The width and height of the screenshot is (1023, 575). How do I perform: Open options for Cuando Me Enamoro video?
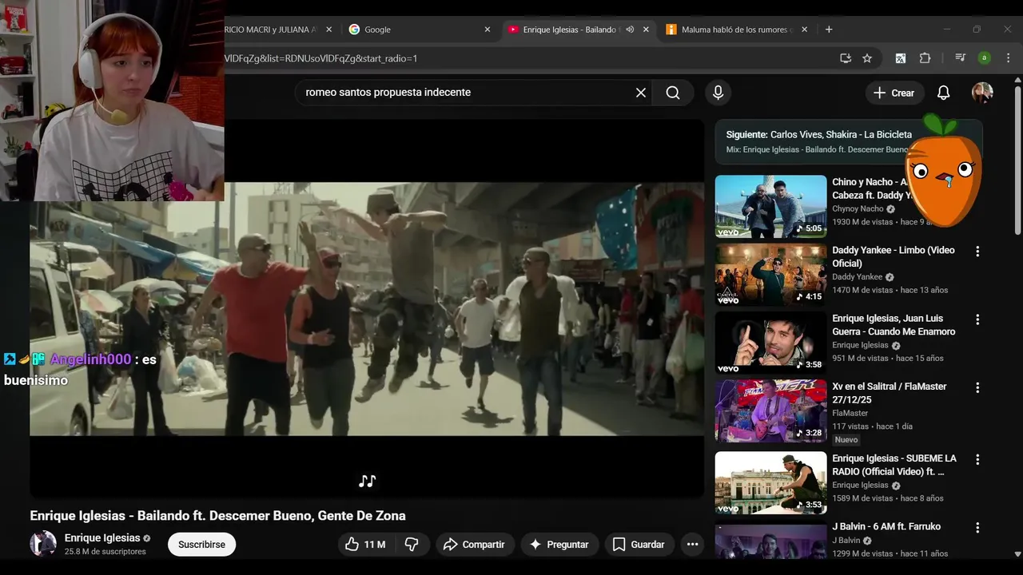pyautogui.click(x=977, y=319)
